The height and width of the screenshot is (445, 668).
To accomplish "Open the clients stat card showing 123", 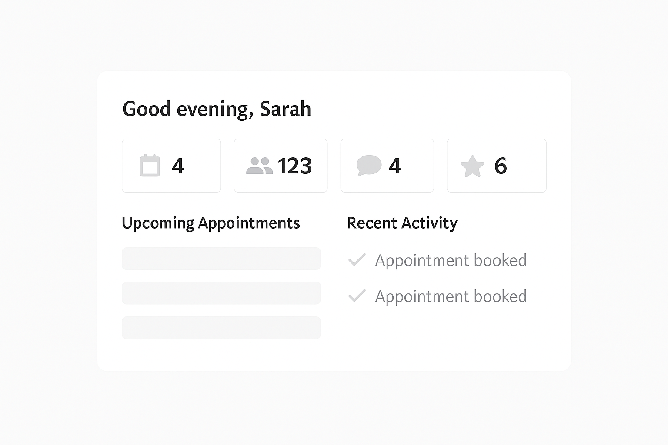I will (x=280, y=166).
